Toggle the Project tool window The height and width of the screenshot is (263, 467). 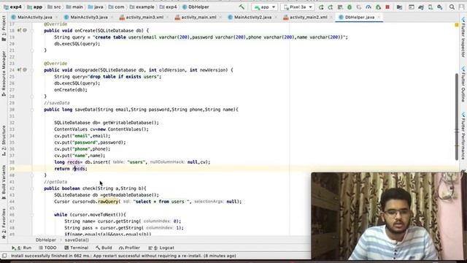[4, 28]
